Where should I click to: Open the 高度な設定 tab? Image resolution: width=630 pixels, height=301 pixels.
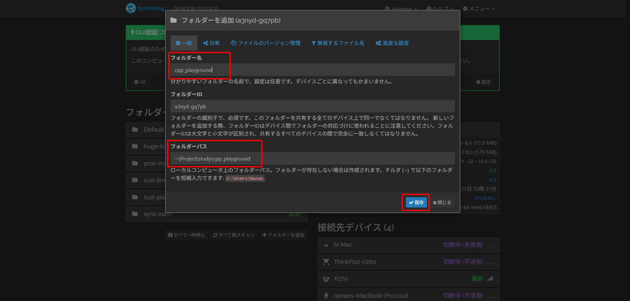click(392, 43)
